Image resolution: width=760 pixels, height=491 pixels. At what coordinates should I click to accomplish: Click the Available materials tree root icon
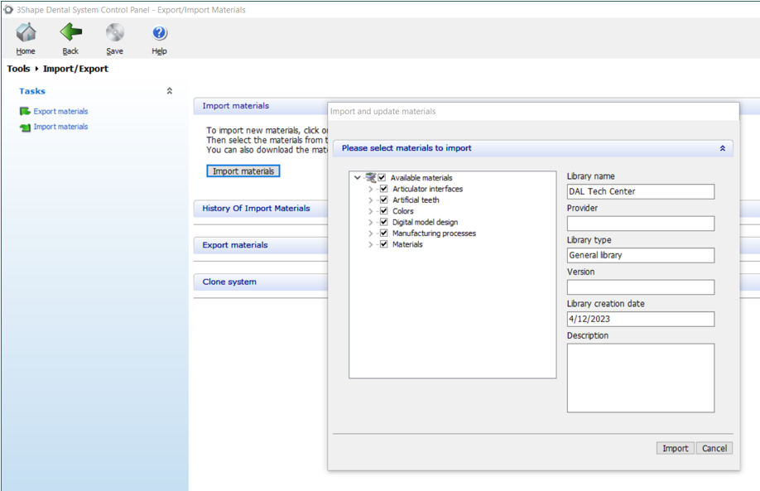[371, 177]
